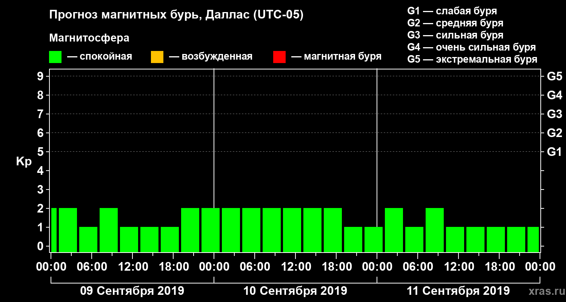
Task: Click the 'Магнитосфера' heading
Action: click(89, 38)
